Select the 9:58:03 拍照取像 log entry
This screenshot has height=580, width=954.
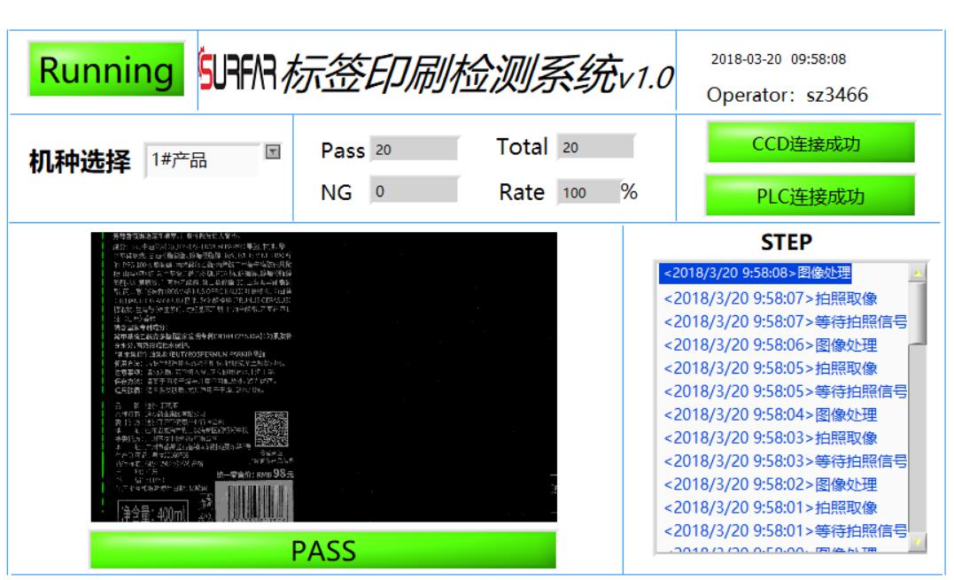pyautogui.click(x=771, y=438)
